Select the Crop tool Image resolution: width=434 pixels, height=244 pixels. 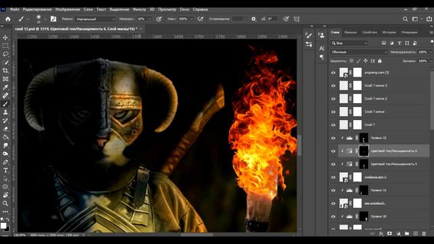5,70
